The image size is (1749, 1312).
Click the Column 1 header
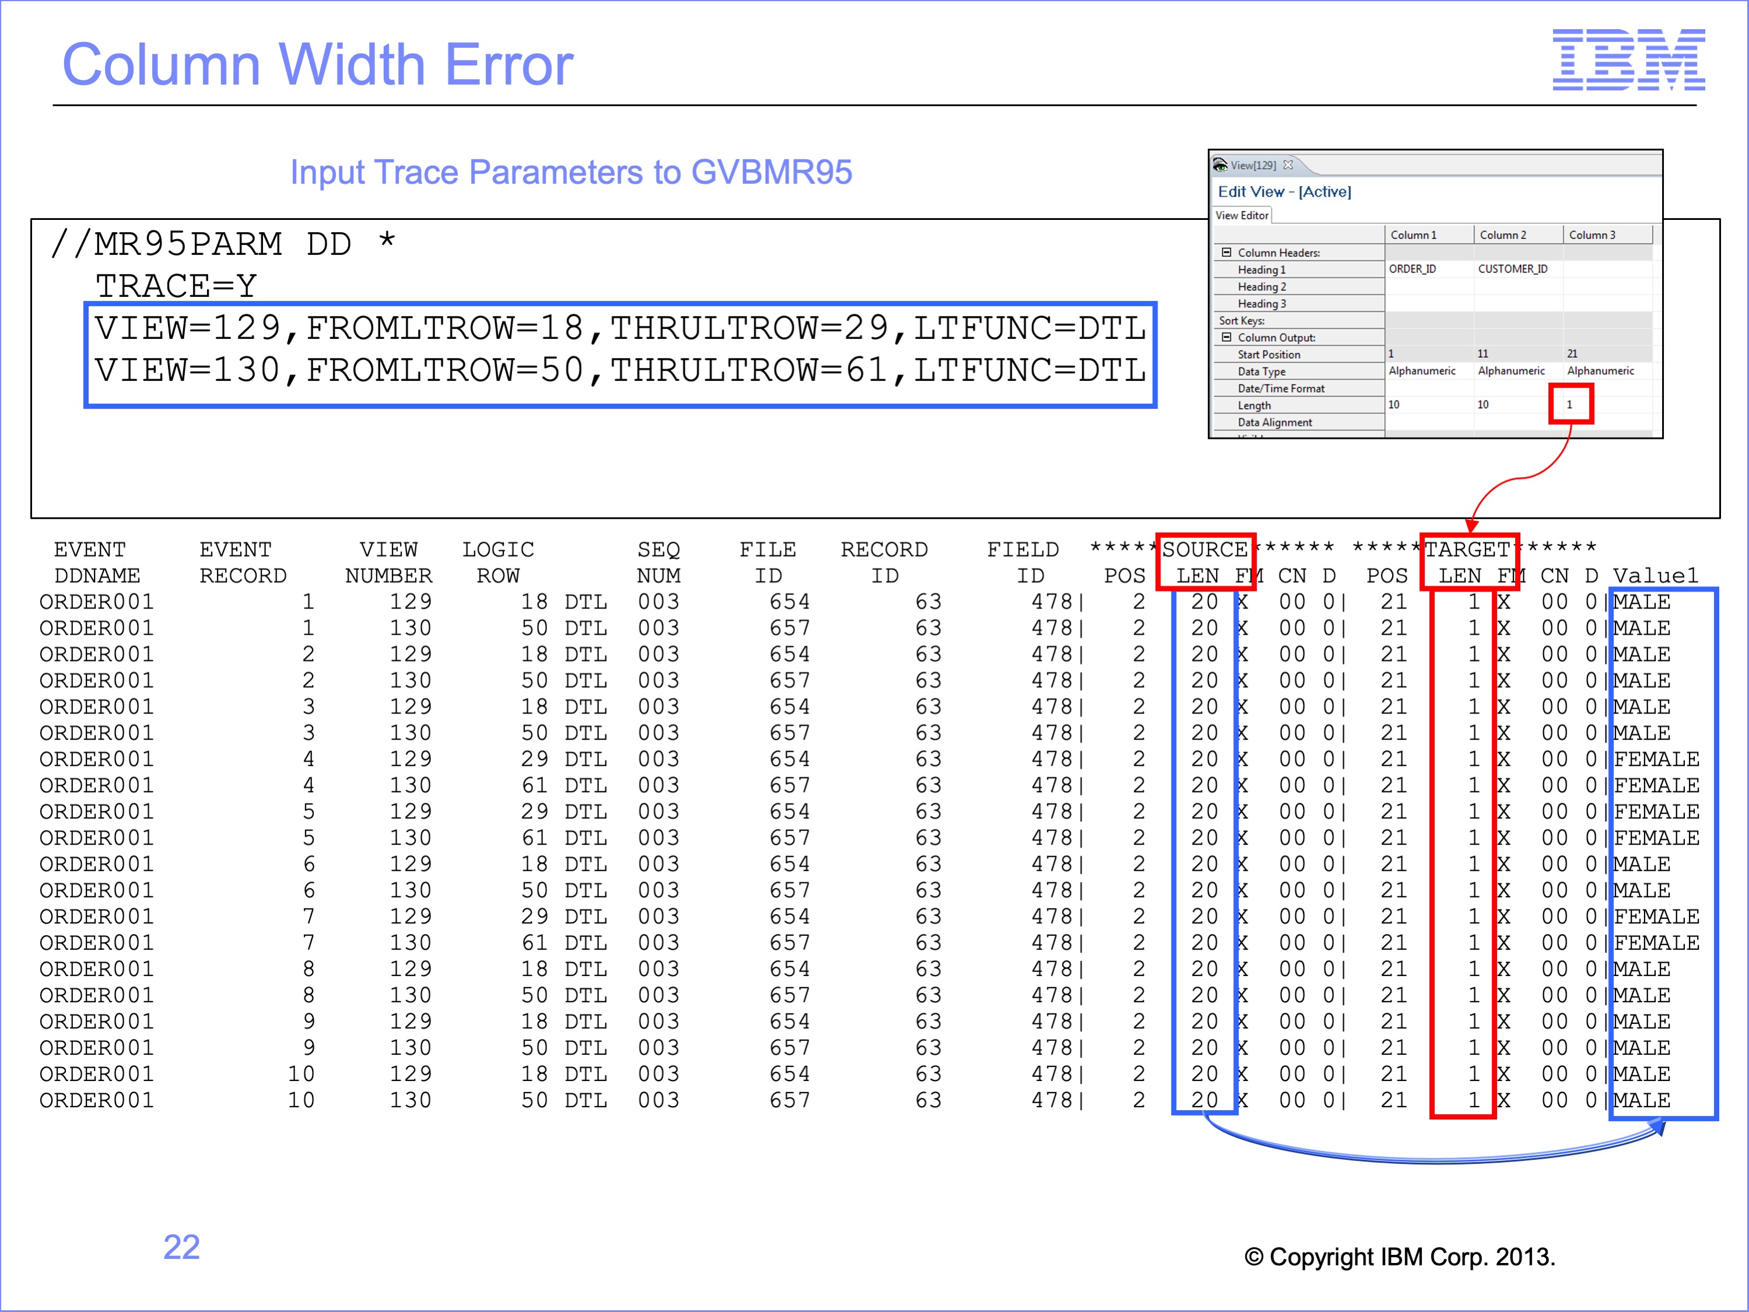click(1413, 235)
